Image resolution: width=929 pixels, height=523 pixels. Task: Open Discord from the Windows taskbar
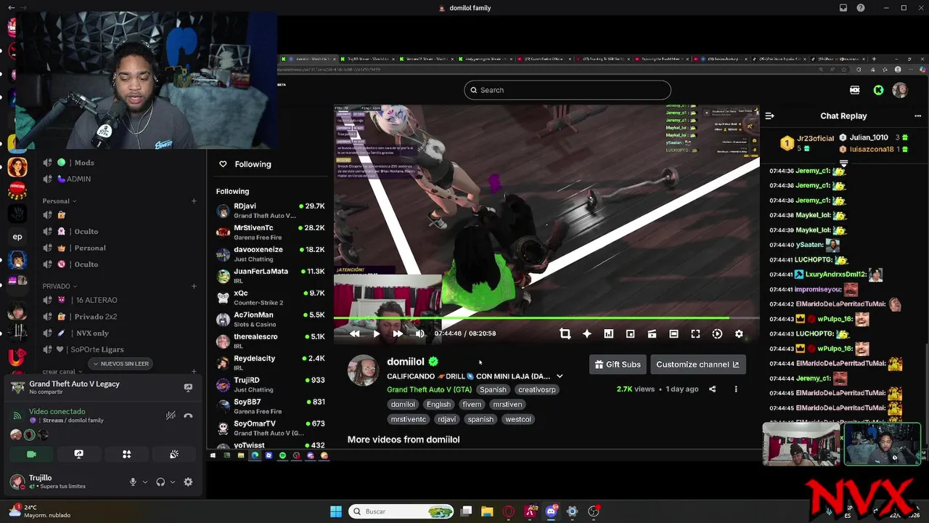[551, 511]
